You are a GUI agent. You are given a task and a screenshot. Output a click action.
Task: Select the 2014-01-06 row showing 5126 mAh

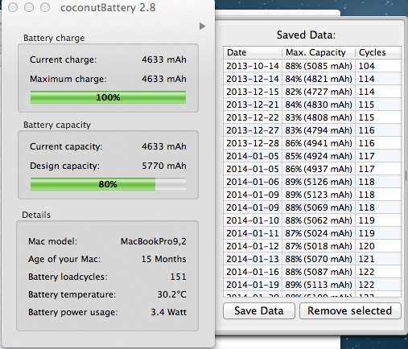[x=312, y=182]
